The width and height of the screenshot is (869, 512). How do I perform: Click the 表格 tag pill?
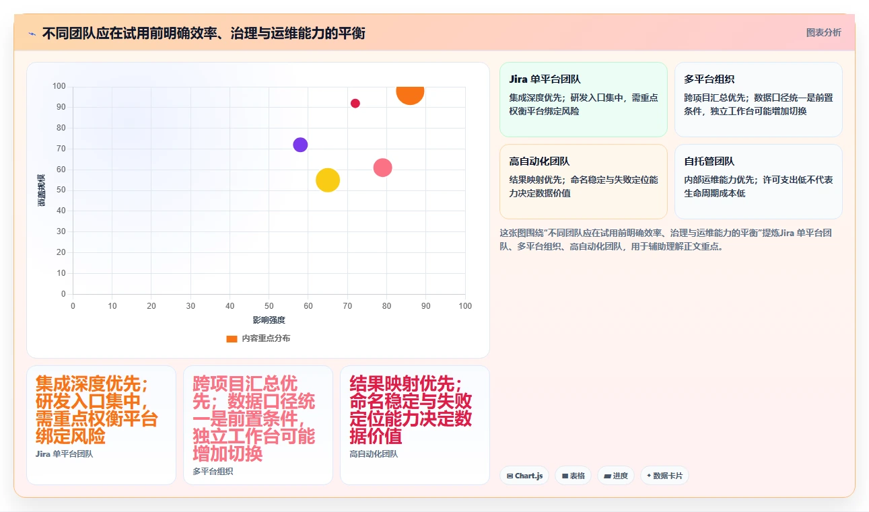[573, 476]
